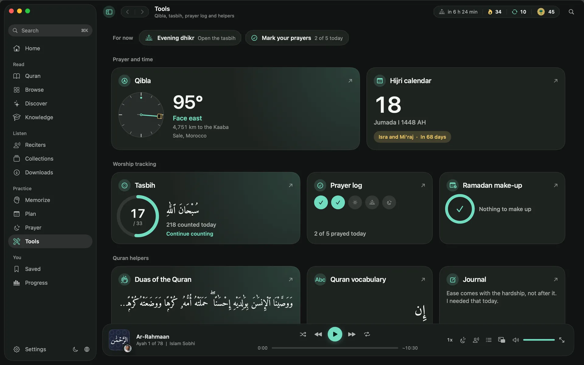The height and width of the screenshot is (365, 584).
Task: Click Ar-Rahmaan album thumbnail
Action: tap(119, 340)
